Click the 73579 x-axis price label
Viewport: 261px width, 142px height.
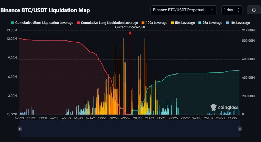pyautogui.click(x=185, y=118)
